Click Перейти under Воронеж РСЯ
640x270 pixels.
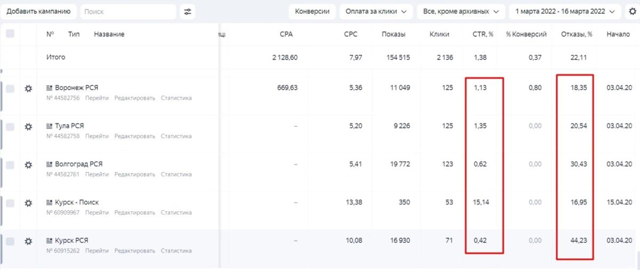(x=97, y=98)
